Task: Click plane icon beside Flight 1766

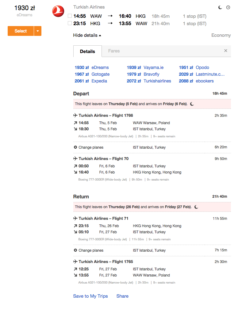Action: 75,115
